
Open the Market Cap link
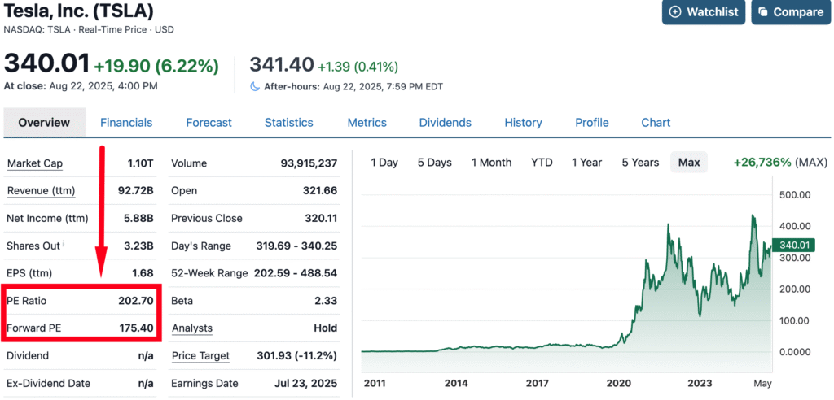pyautogui.click(x=35, y=164)
